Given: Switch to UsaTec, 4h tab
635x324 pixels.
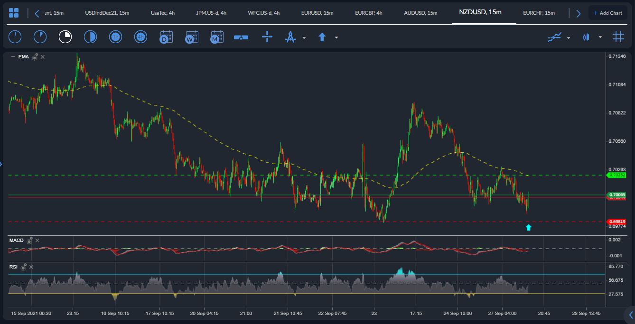Looking at the screenshot, I should [163, 13].
